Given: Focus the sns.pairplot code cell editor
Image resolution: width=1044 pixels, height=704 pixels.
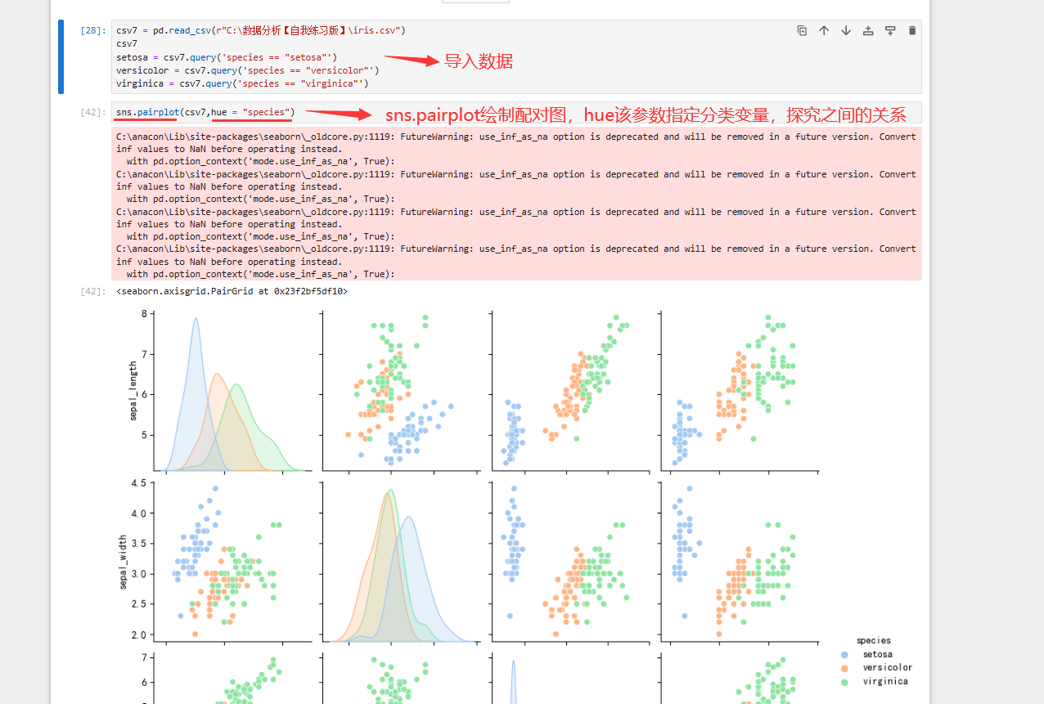Looking at the screenshot, I should click(x=516, y=112).
